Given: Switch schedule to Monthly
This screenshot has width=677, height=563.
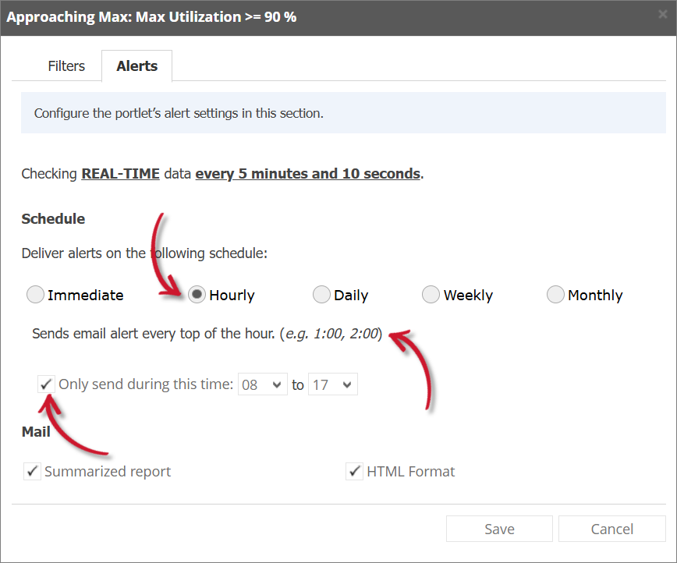Looking at the screenshot, I should pos(555,295).
